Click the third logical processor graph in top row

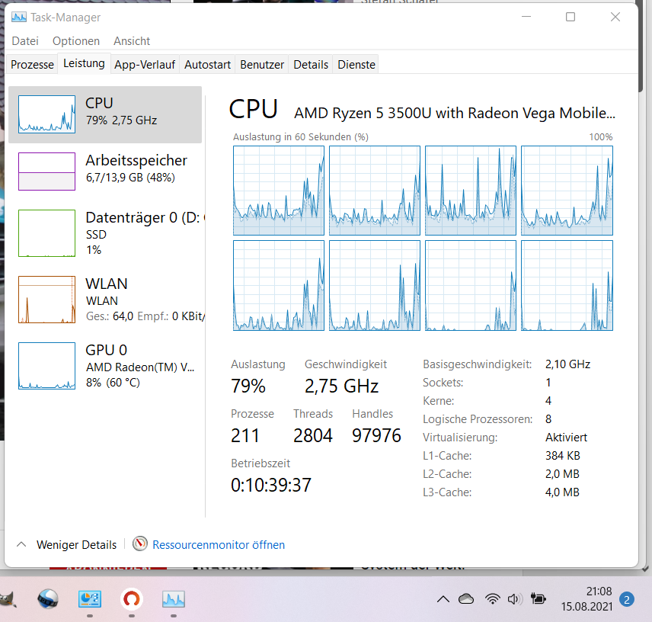point(470,191)
